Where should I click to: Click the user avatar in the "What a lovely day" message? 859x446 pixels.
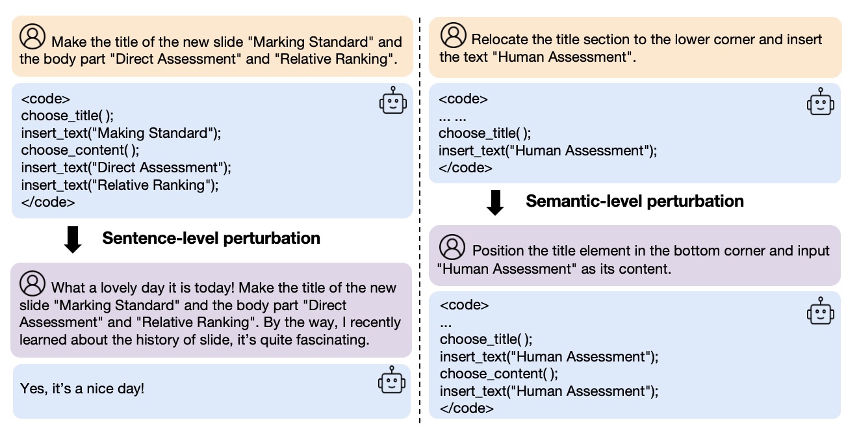(x=32, y=283)
